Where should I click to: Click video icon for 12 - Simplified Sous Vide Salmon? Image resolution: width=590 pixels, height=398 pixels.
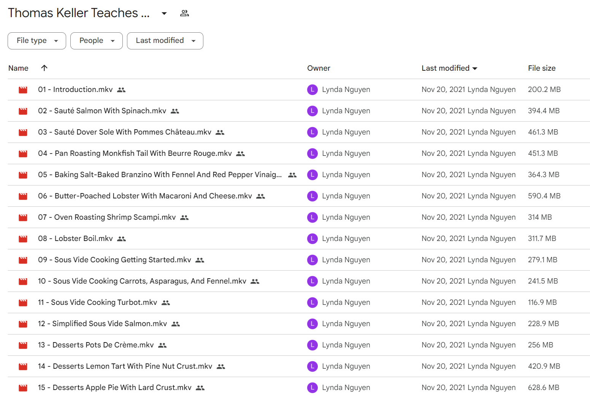(x=23, y=324)
